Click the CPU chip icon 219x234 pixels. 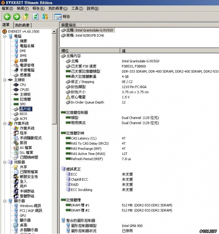pyautogui.click(x=16, y=85)
